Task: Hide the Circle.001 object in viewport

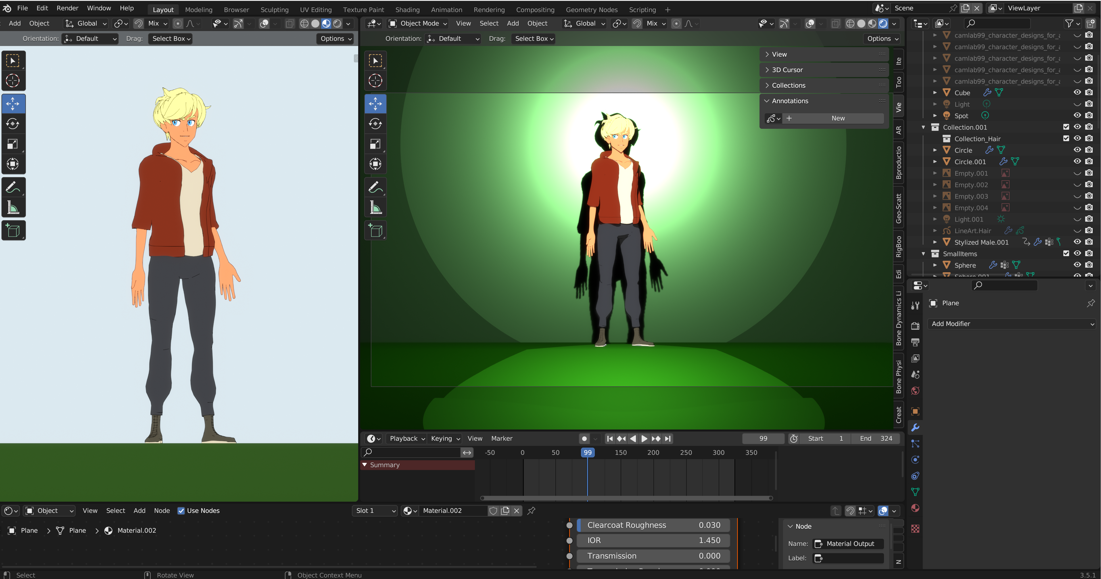Action: [x=1077, y=162]
